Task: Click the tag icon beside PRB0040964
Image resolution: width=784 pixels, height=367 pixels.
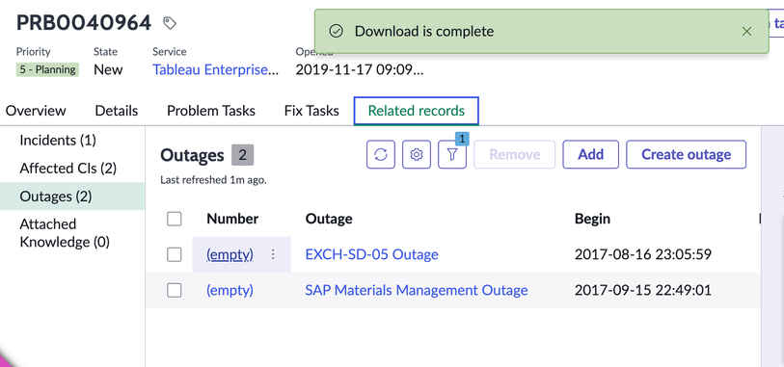Action: 170,23
